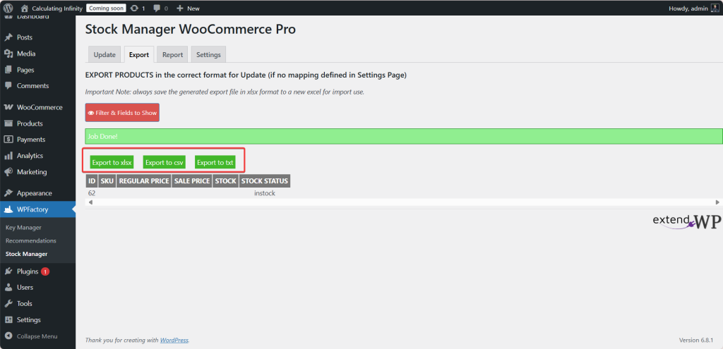Image resolution: width=723 pixels, height=349 pixels.
Task: Click the Pages icon in sidebar
Action: [x=8, y=70]
